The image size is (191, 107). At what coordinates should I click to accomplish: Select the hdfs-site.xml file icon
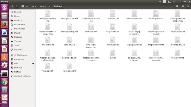pyautogui.click(x=91, y=27)
